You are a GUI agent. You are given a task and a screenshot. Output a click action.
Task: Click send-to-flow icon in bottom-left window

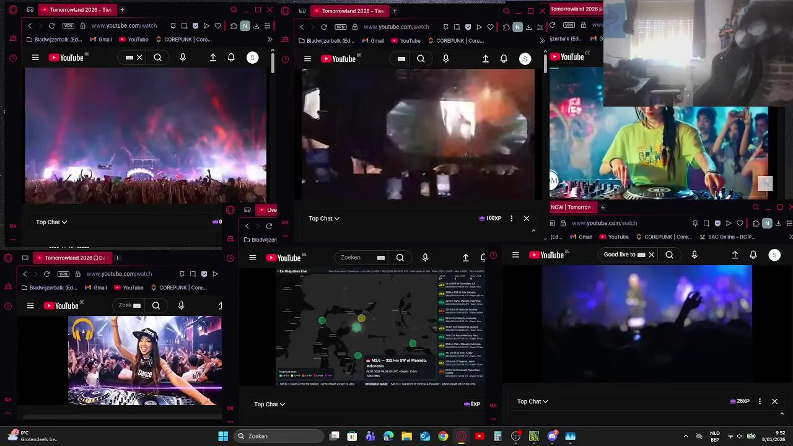(215, 274)
